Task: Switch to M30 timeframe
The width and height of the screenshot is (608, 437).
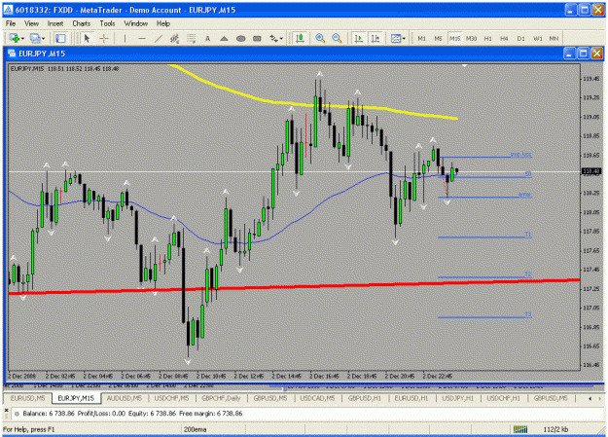Action: coord(471,38)
